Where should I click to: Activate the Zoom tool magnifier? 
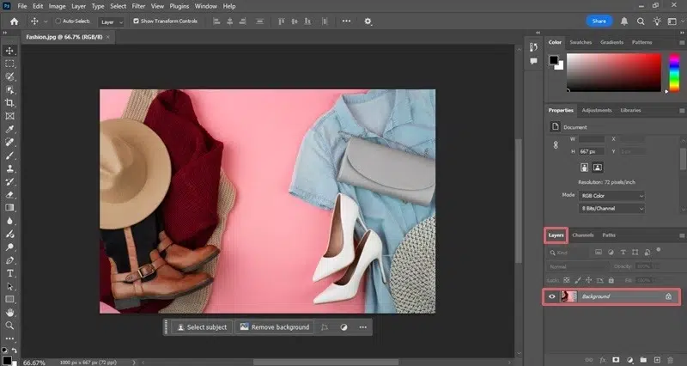(x=9, y=325)
